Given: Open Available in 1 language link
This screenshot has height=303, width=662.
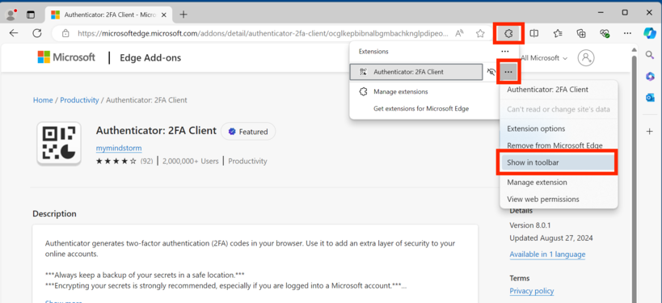Looking at the screenshot, I should [547, 254].
